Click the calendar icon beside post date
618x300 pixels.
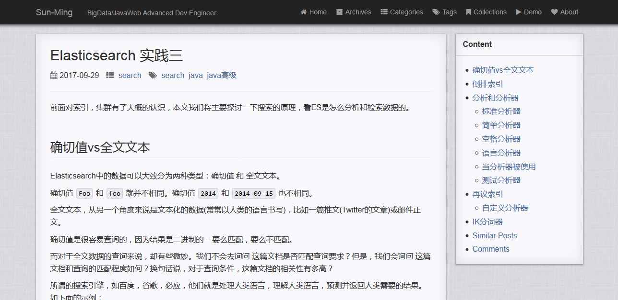coord(53,75)
